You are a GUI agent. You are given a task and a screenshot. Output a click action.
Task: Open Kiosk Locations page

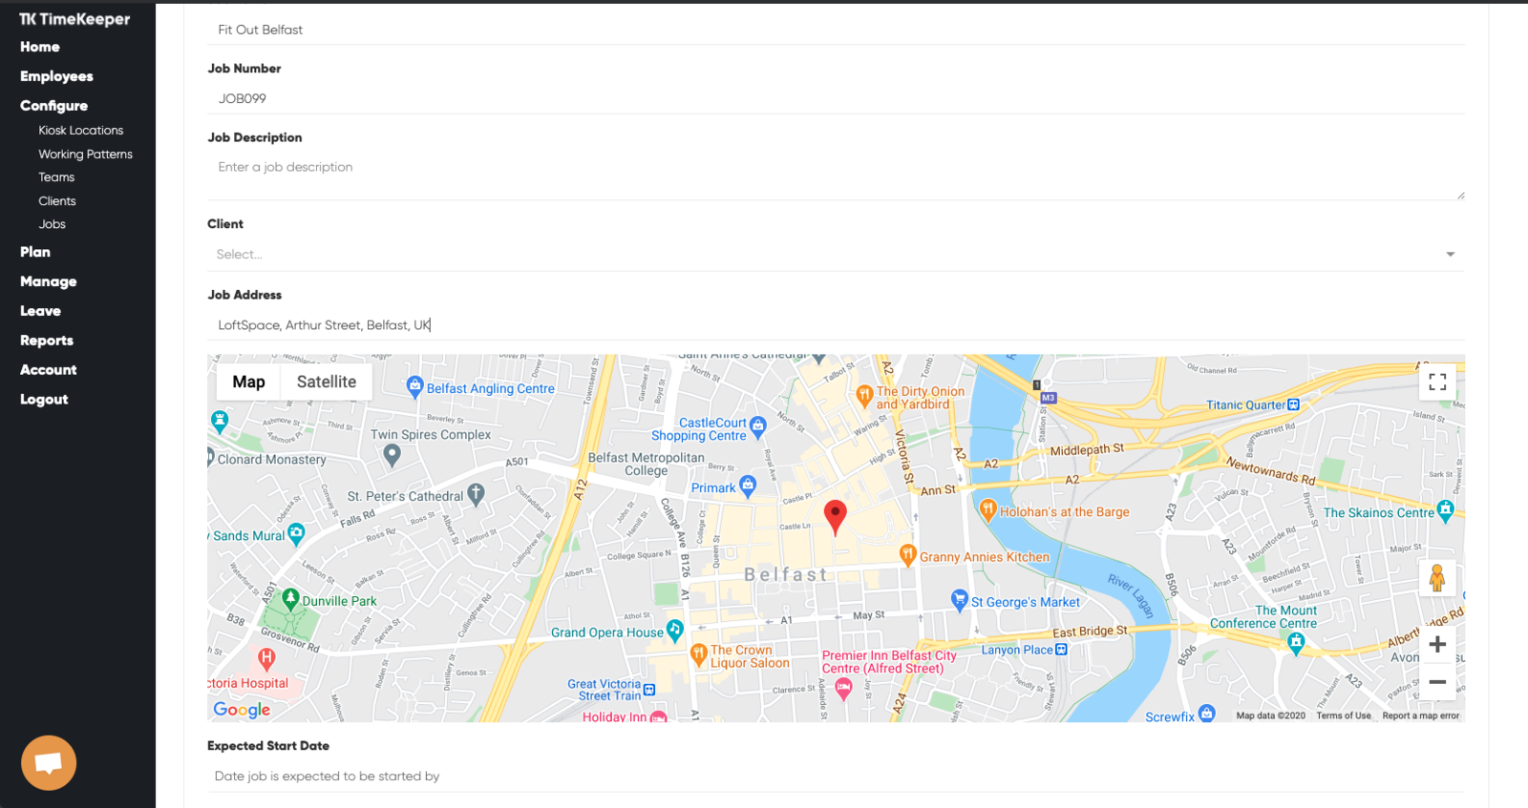pyautogui.click(x=81, y=131)
